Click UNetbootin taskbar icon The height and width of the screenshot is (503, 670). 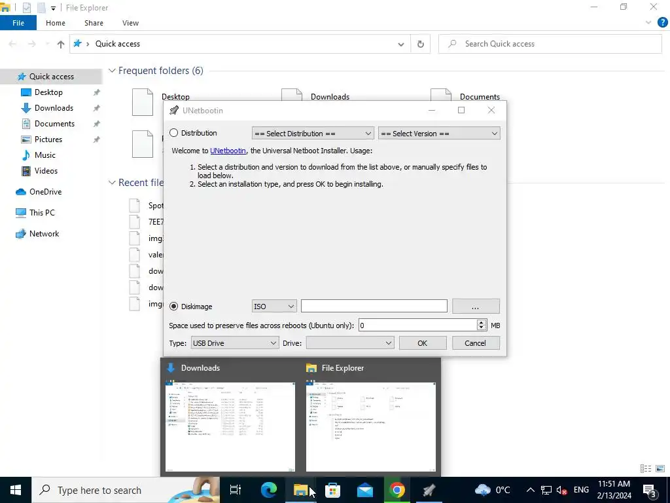coord(429,490)
